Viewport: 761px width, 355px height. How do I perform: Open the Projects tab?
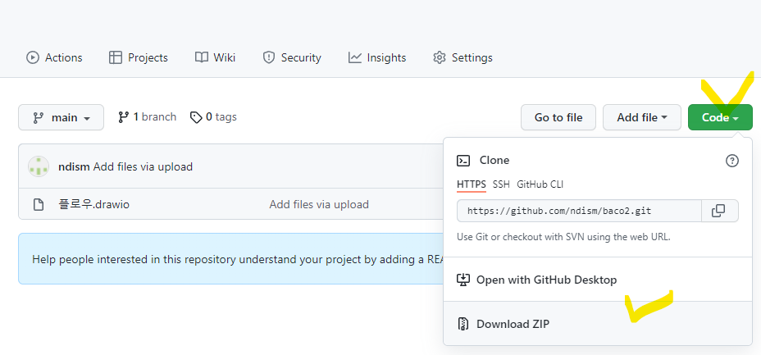139,57
